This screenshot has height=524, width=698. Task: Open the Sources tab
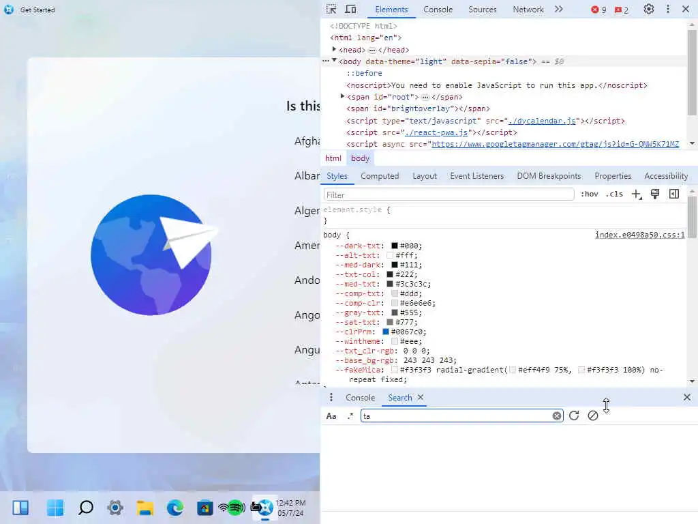pos(482,10)
